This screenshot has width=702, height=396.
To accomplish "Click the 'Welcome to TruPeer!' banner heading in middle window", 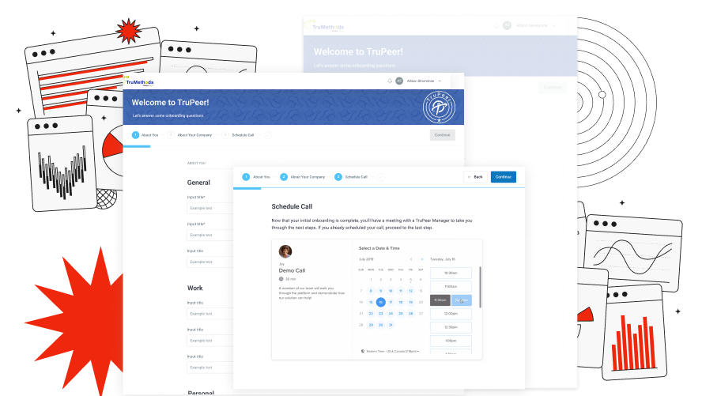I will tap(170, 103).
